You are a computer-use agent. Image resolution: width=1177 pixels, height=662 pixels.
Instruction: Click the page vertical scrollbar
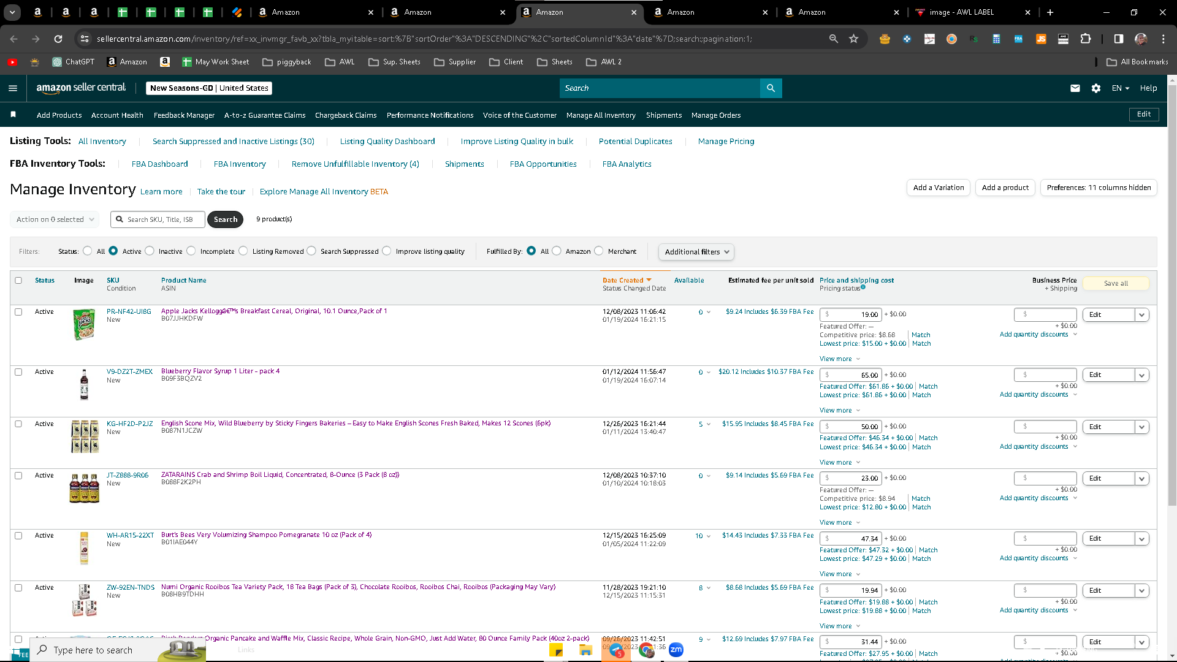[x=1172, y=294]
